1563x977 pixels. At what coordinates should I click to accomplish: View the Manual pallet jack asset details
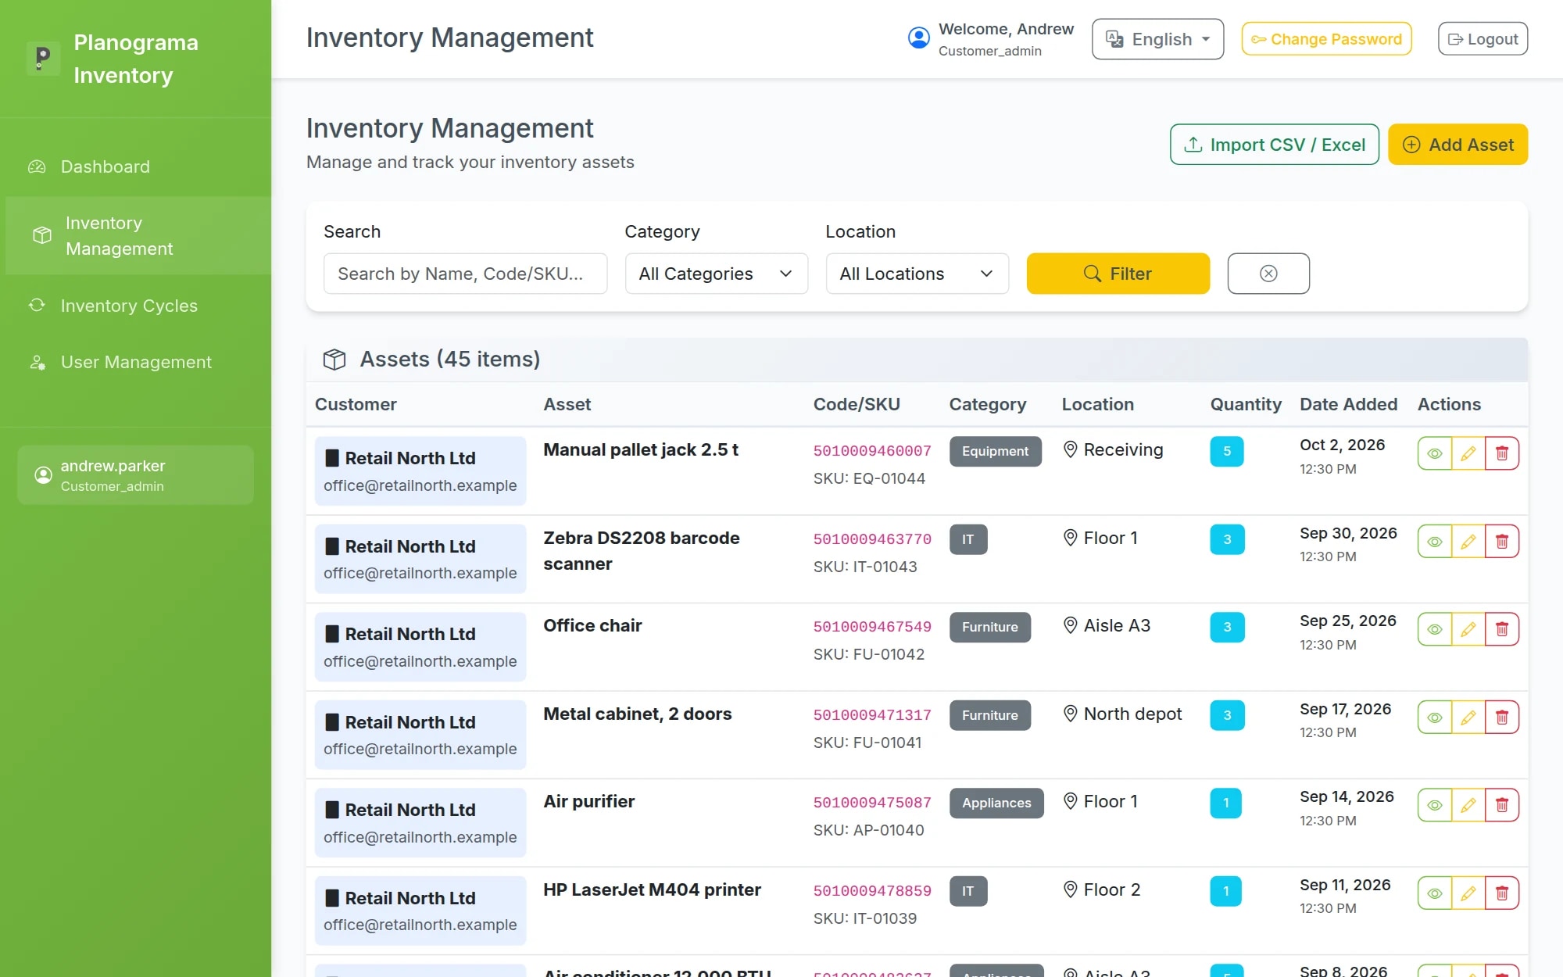pyautogui.click(x=1435, y=453)
